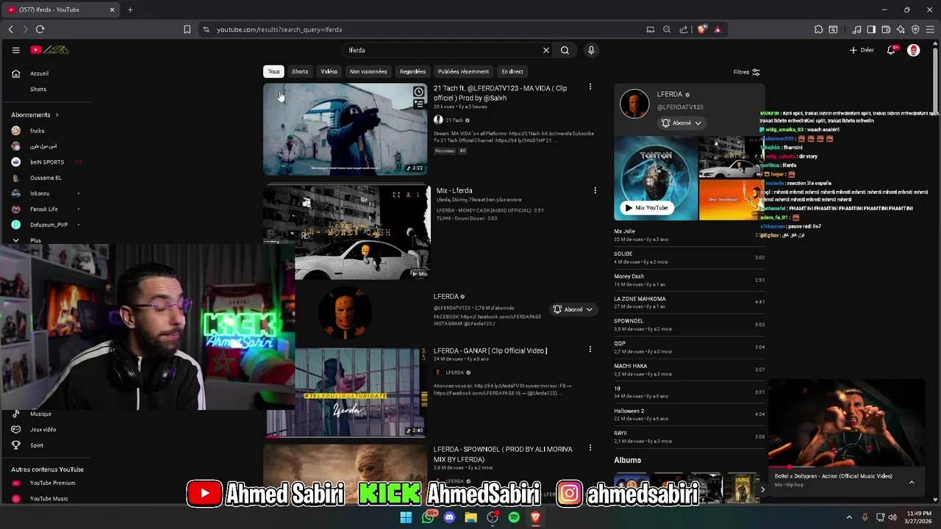Expand the miniplayer with the chevron
This screenshot has width=941, height=529.
[x=912, y=482]
